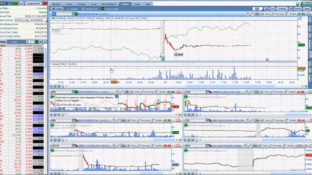The width and height of the screenshot is (312, 175).
Task: Check 'Do not notify me again' checkbox
Action: pyautogui.click(x=58, y=105)
